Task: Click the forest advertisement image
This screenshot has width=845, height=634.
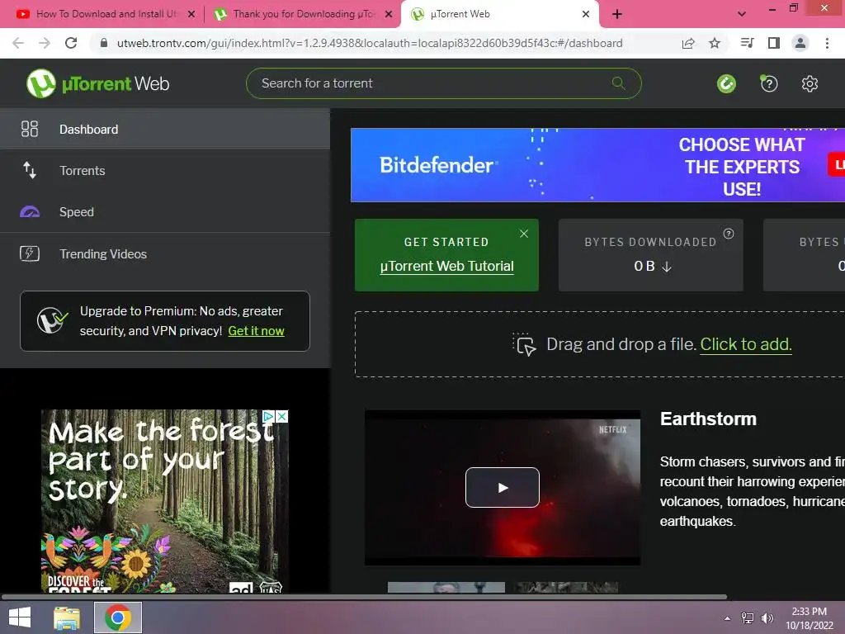Action: click(165, 501)
